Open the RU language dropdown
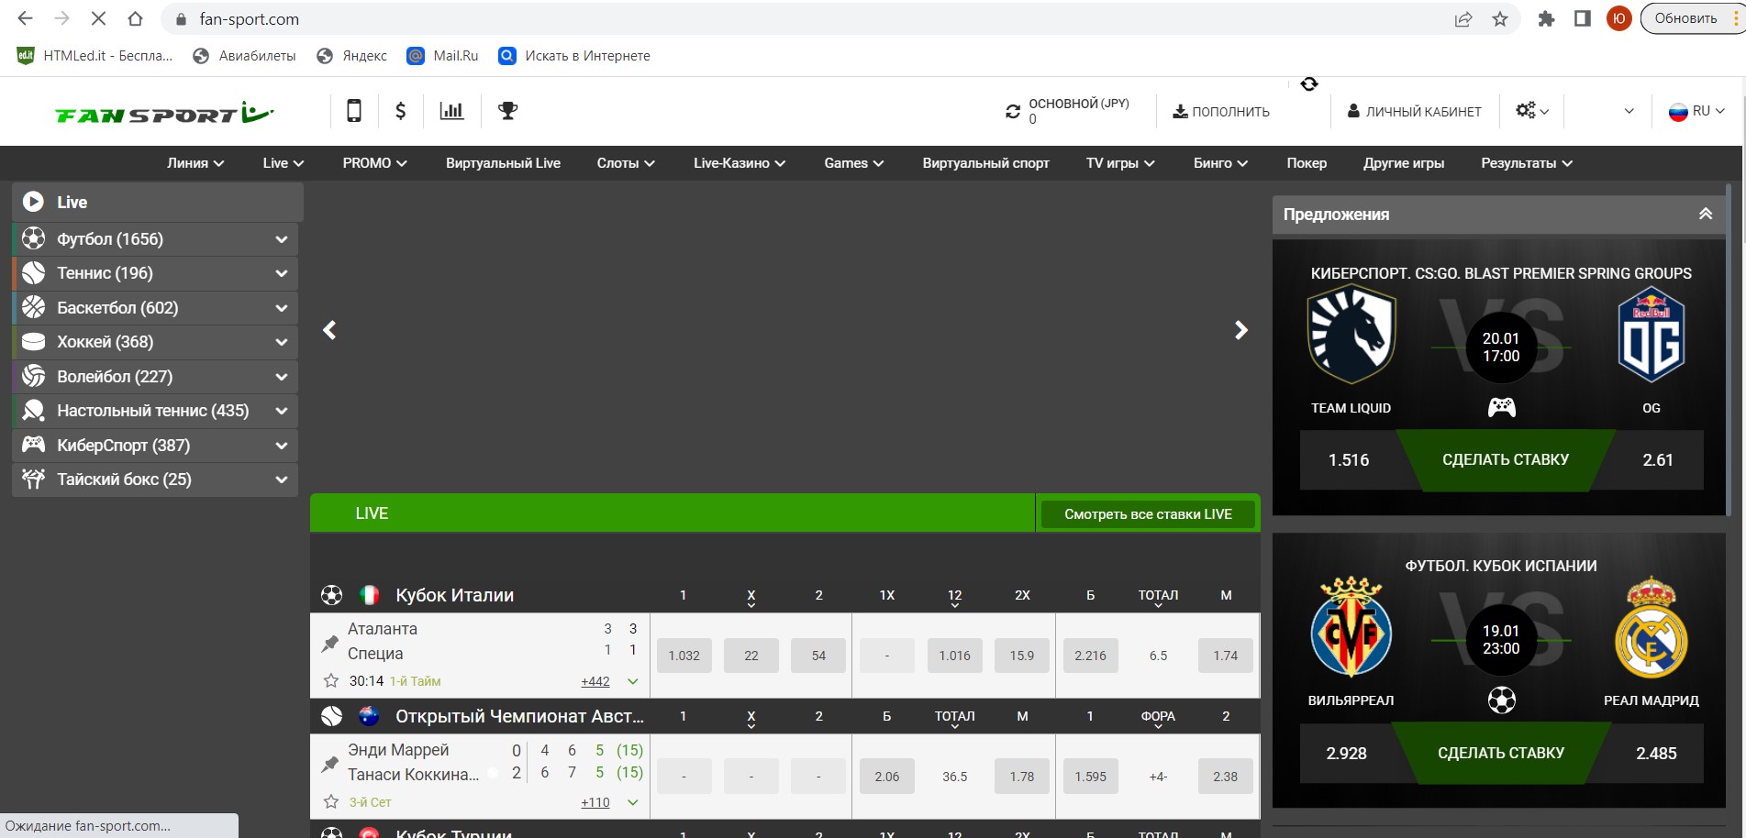 pos(1696,111)
